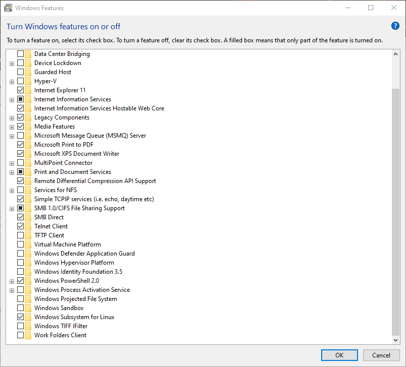Image resolution: width=406 pixels, height=367 pixels.
Task: Check the Windows Sandbox checkbox
Action: [x=21, y=308]
